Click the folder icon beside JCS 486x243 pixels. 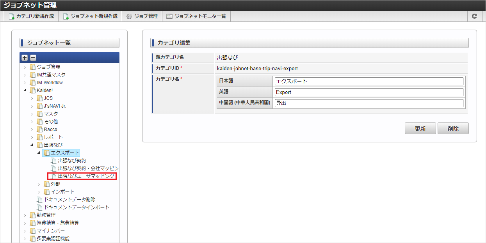(39, 98)
